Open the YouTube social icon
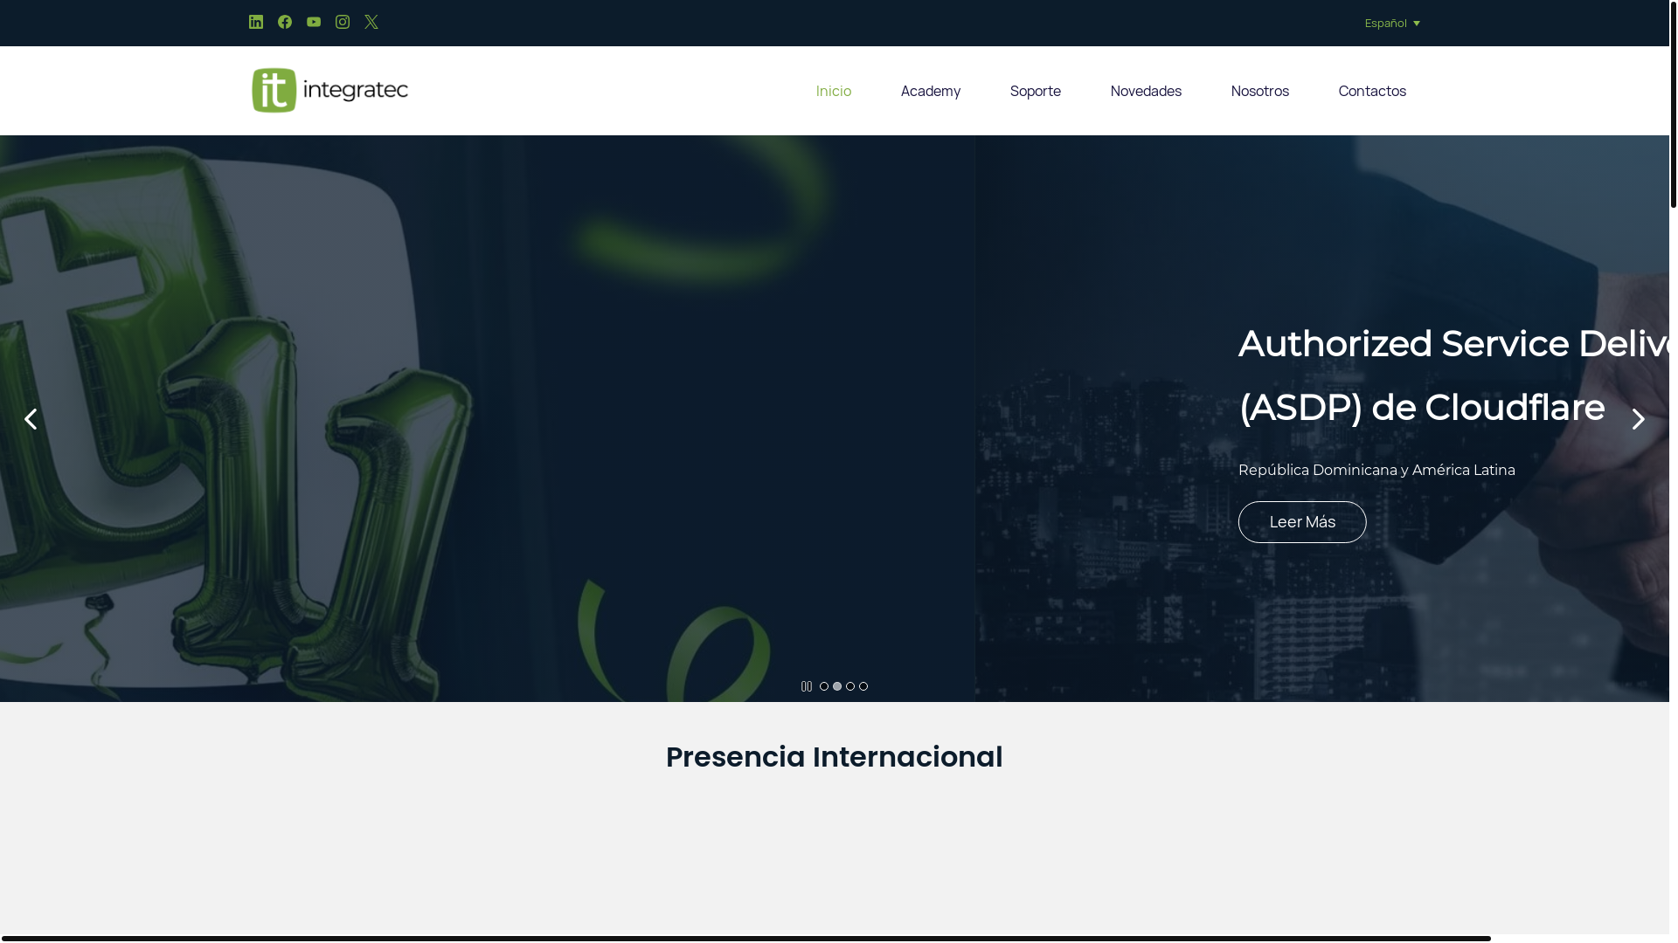 pyautogui.click(x=314, y=22)
